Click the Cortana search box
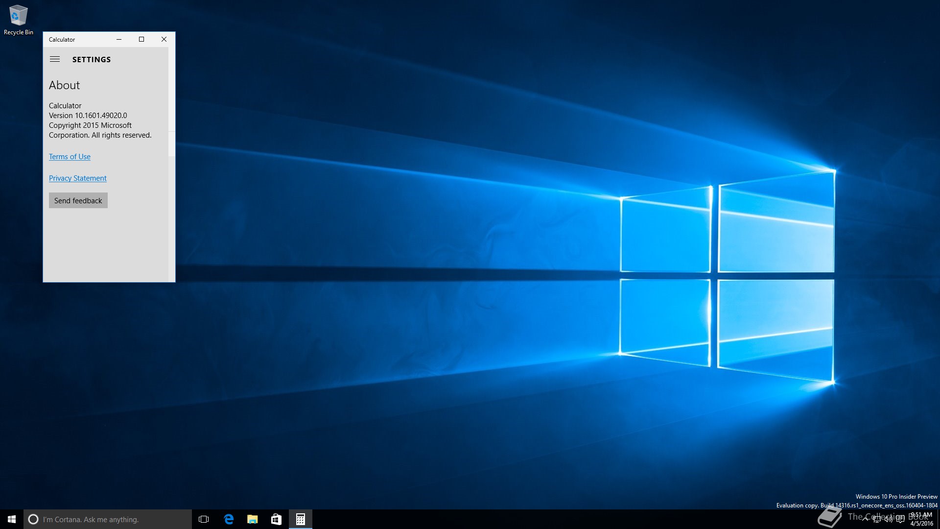Image resolution: width=940 pixels, height=529 pixels. click(108, 519)
